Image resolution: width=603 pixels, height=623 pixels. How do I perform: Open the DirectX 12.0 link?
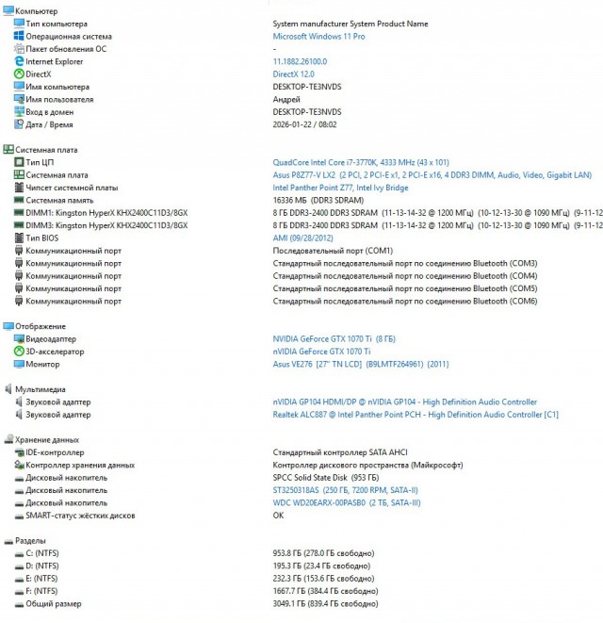coord(293,74)
